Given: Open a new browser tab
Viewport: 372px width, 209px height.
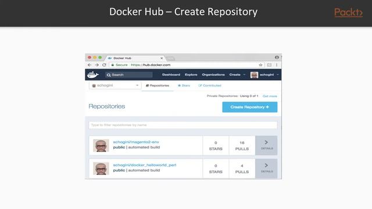Looking at the screenshot, I should [x=170, y=58].
